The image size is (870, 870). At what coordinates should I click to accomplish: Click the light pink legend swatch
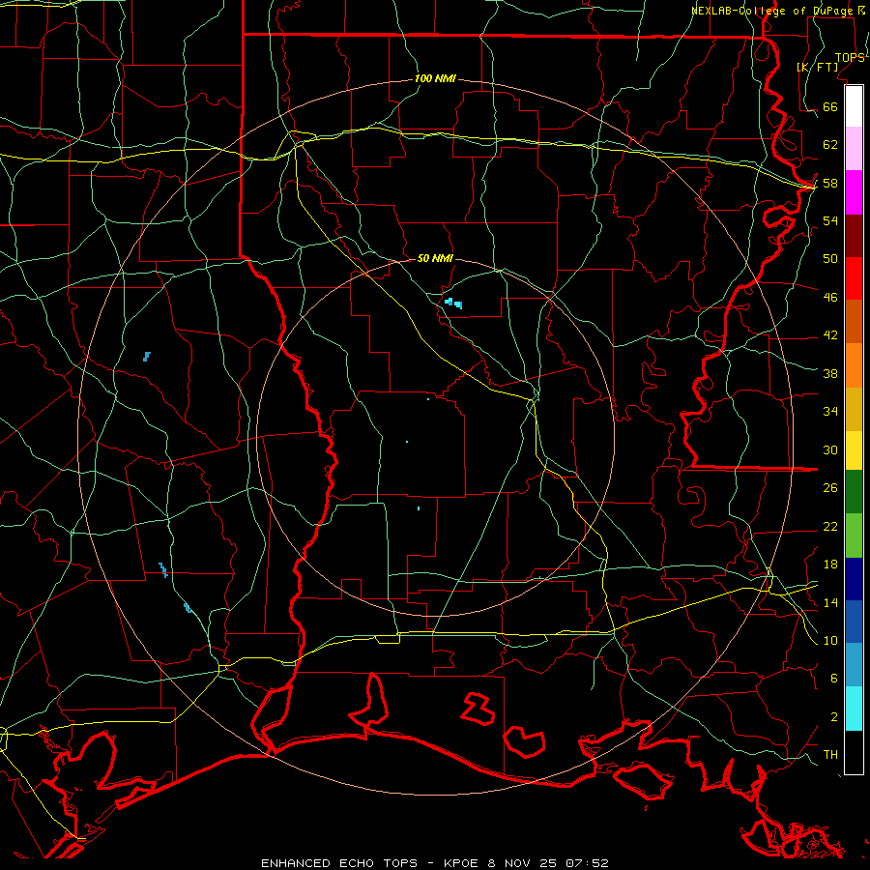pos(854,149)
